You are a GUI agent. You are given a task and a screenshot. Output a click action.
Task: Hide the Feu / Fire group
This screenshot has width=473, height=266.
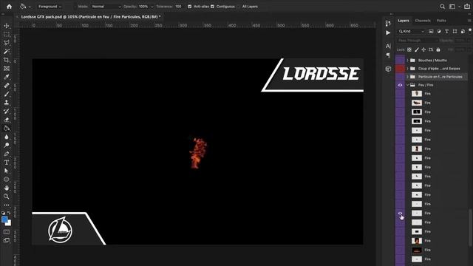click(x=400, y=85)
